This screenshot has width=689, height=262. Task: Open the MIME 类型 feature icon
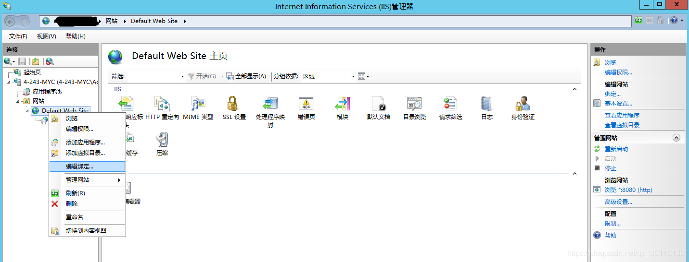198,104
